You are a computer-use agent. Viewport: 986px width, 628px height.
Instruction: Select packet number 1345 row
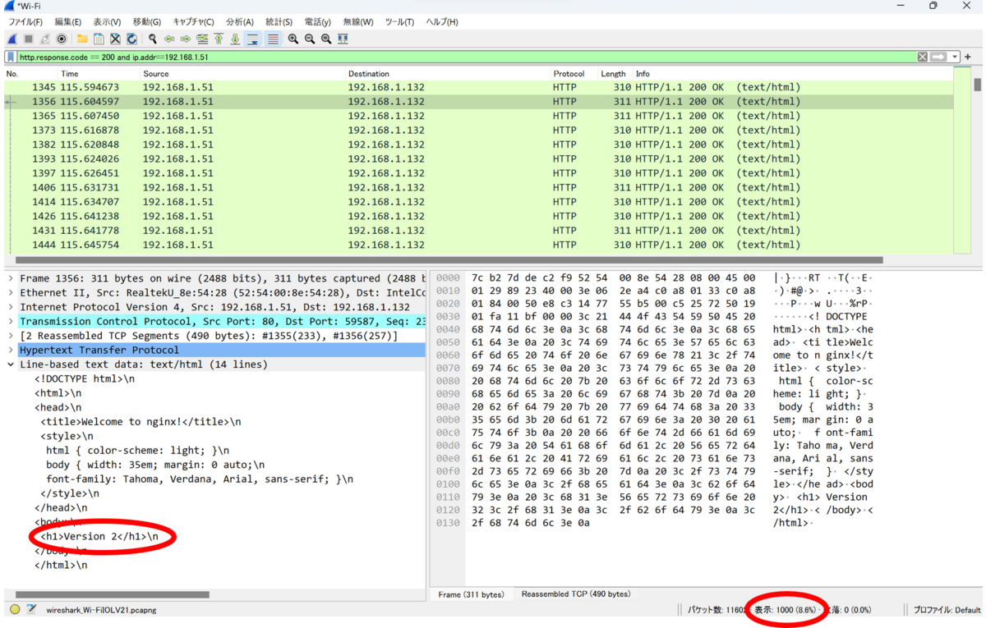point(478,87)
